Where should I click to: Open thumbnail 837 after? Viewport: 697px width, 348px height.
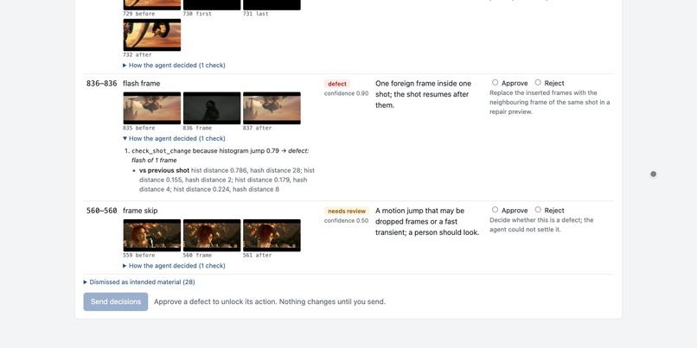tap(272, 108)
